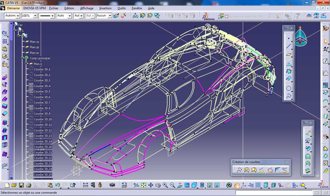The width and height of the screenshot is (330, 196).
Task: Close the Création de courbes toolbar
Action: (x=287, y=162)
